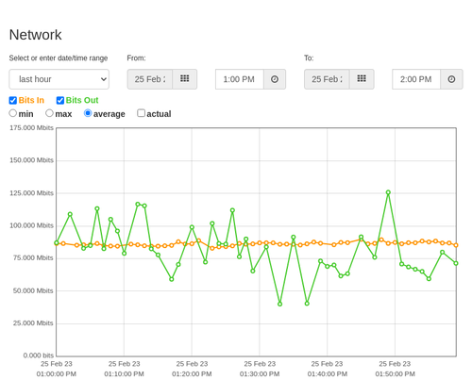Select the average radio button

click(x=88, y=113)
